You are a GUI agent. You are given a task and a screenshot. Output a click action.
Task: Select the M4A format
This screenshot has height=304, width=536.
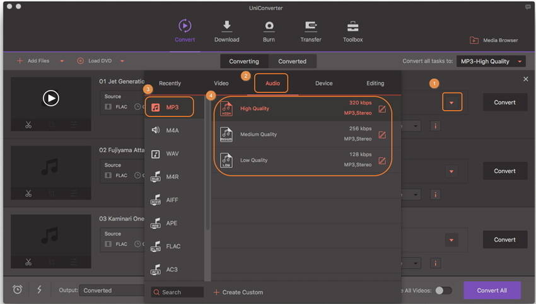174,130
